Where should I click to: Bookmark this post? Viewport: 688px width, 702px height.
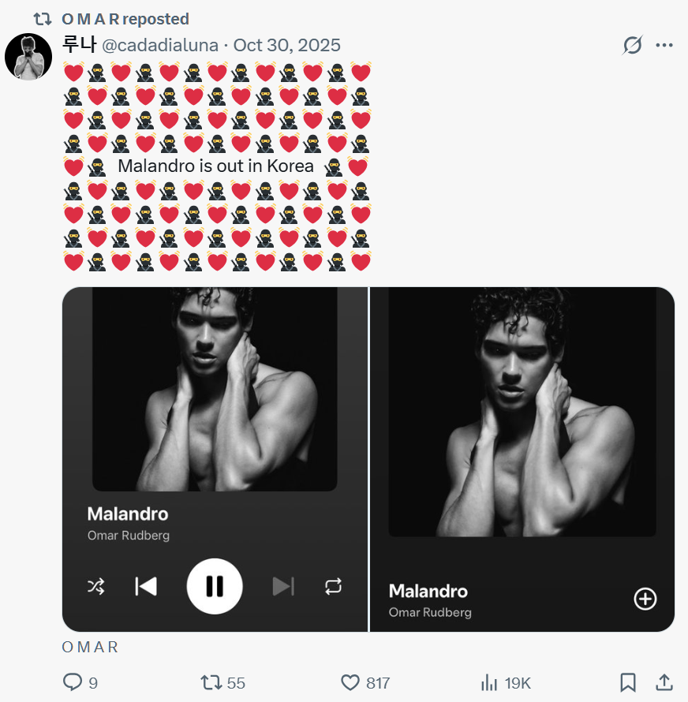click(x=628, y=682)
